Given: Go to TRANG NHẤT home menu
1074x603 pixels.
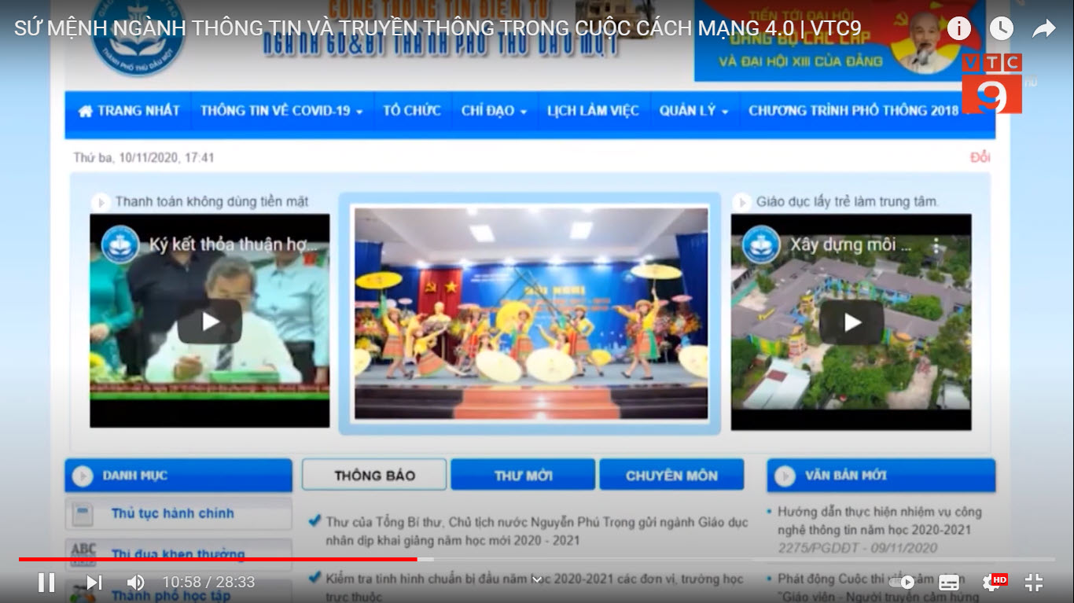Looking at the screenshot, I should tap(129, 111).
